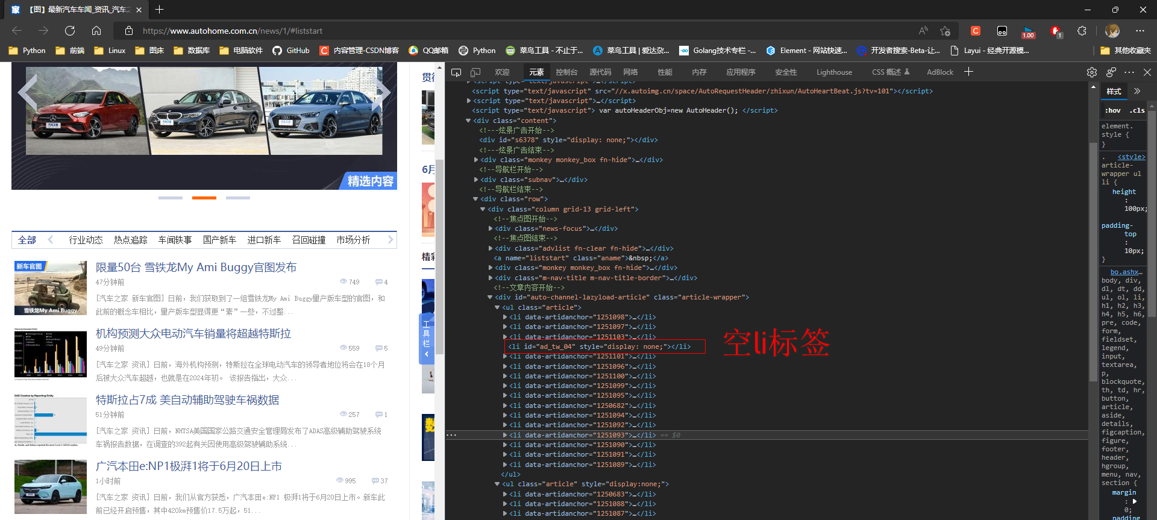
Task: Open browser extensions puzzle icon
Action: [1082, 31]
